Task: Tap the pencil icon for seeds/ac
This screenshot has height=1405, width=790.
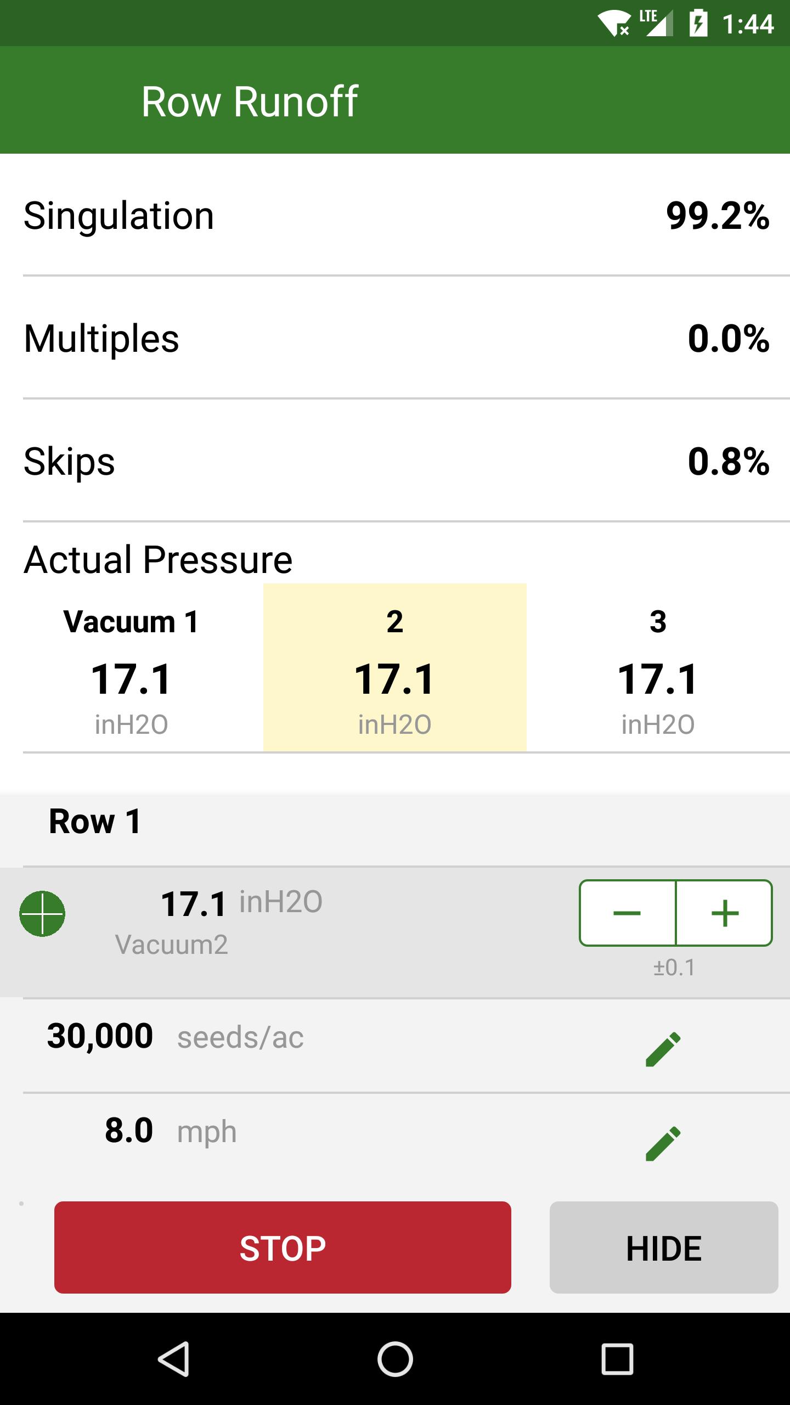Action: pyautogui.click(x=663, y=1049)
